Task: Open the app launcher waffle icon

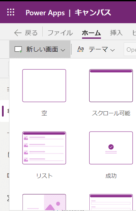Action: click(x=11, y=12)
